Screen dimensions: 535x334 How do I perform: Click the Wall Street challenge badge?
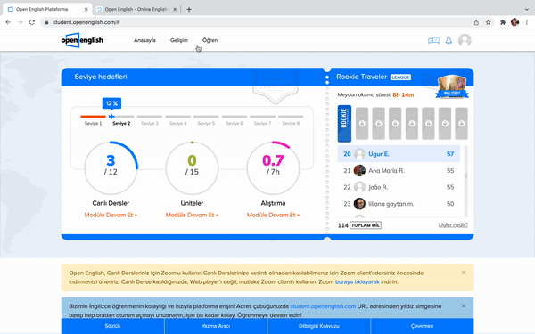click(x=452, y=87)
